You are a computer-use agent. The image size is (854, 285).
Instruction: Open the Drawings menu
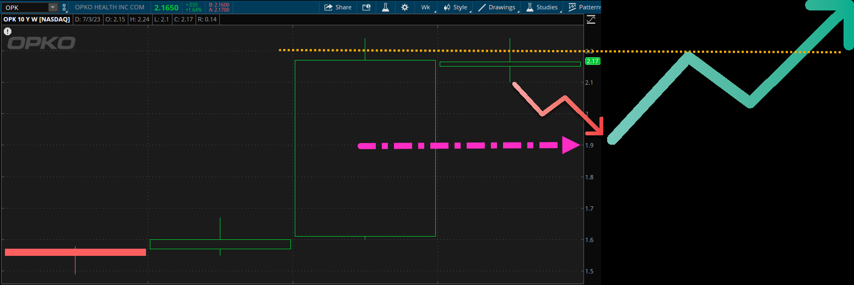pyautogui.click(x=497, y=8)
